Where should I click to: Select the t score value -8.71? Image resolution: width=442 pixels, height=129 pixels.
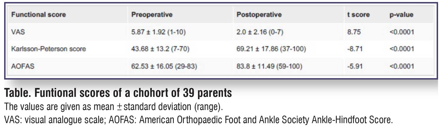coord(355,49)
